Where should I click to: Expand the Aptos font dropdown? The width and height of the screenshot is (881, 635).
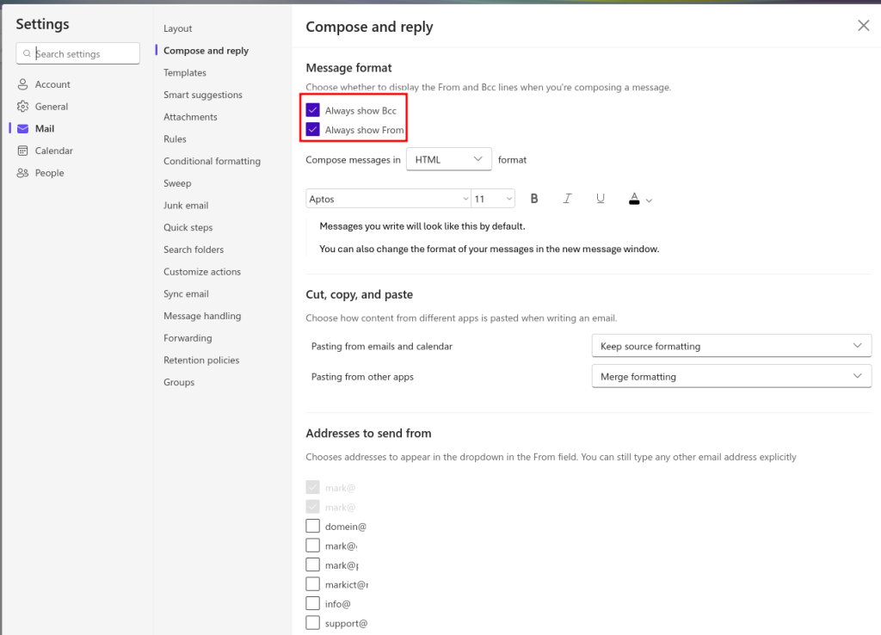388,199
